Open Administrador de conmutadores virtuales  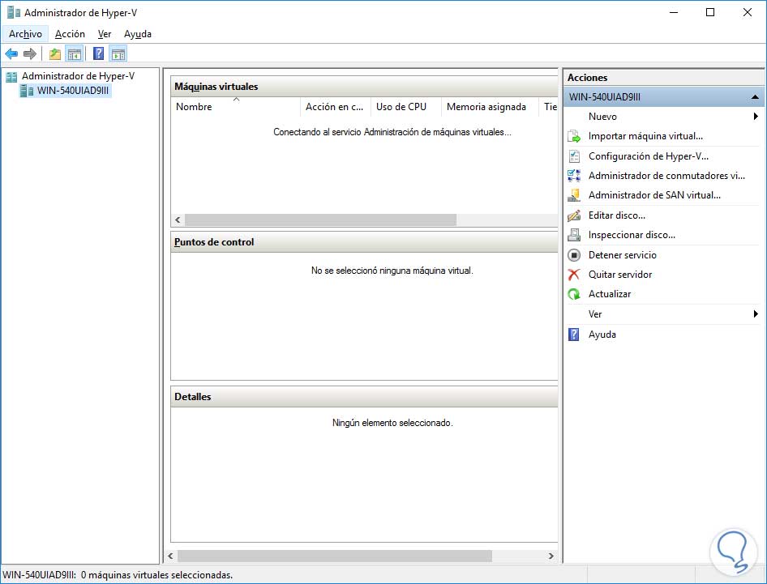[x=666, y=176]
